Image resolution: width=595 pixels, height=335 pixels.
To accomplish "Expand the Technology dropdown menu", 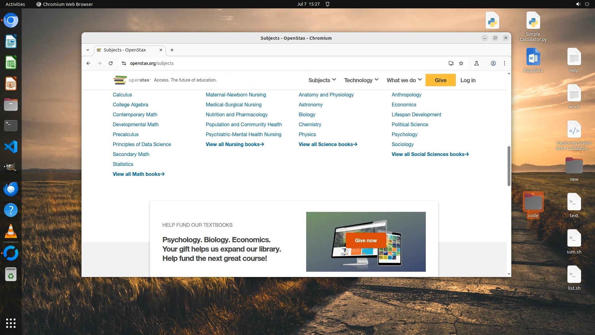I will coord(361,80).
